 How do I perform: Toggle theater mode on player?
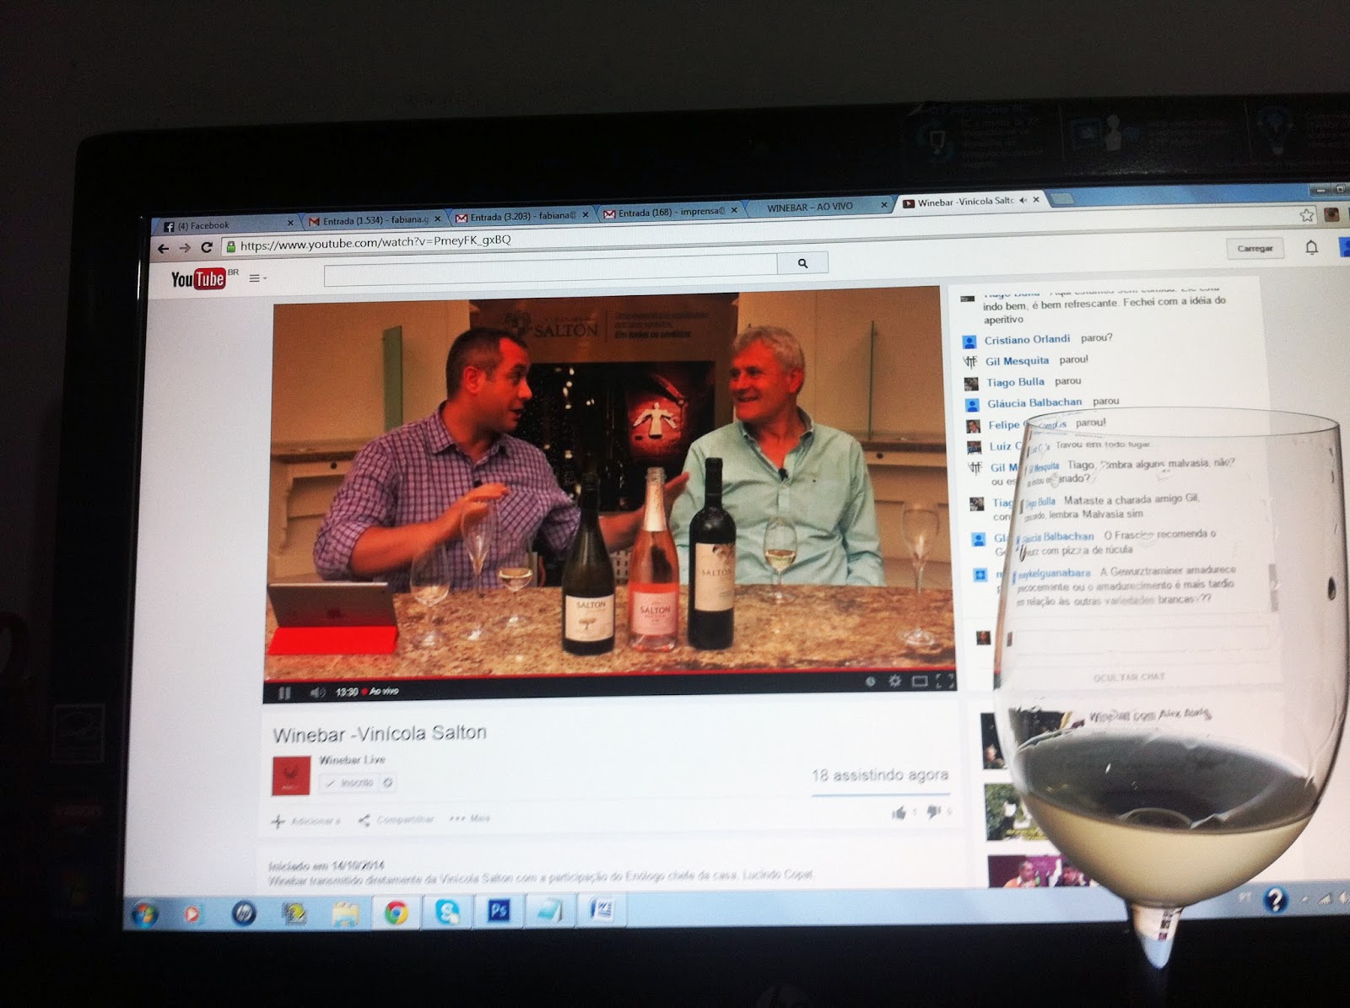coord(920,681)
